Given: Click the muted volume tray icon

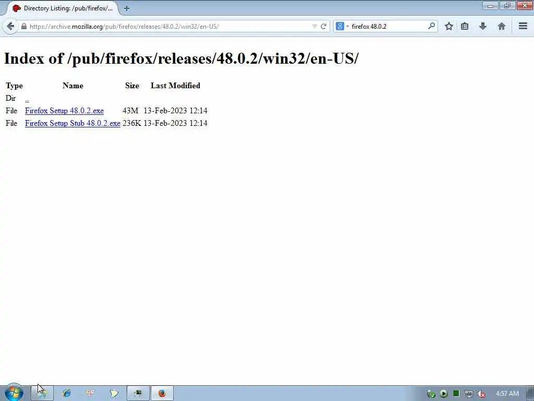Looking at the screenshot, I should (x=481, y=394).
